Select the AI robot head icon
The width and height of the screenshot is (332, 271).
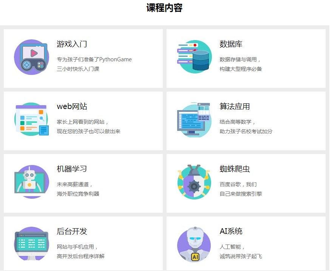194,244
